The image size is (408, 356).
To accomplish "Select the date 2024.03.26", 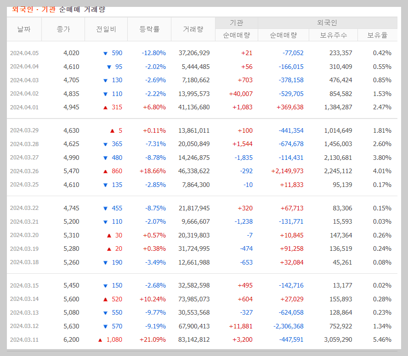I will [25, 172].
